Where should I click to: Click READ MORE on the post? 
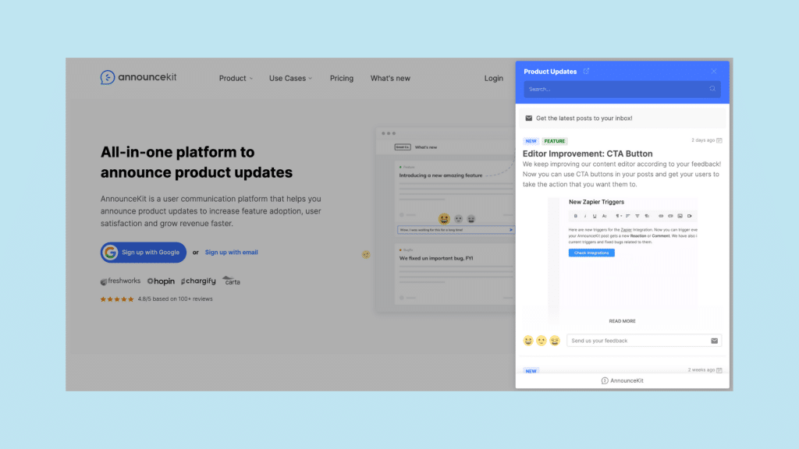(622, 321)
